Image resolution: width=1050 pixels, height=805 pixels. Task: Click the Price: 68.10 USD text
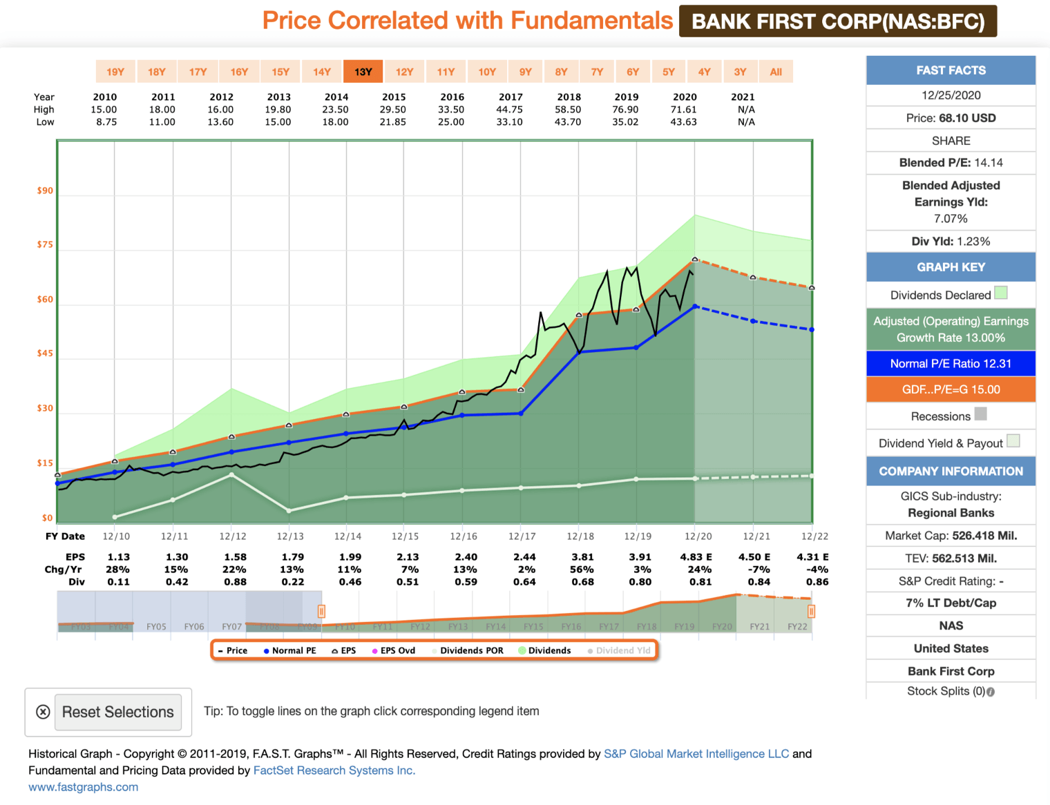(951, 118)
